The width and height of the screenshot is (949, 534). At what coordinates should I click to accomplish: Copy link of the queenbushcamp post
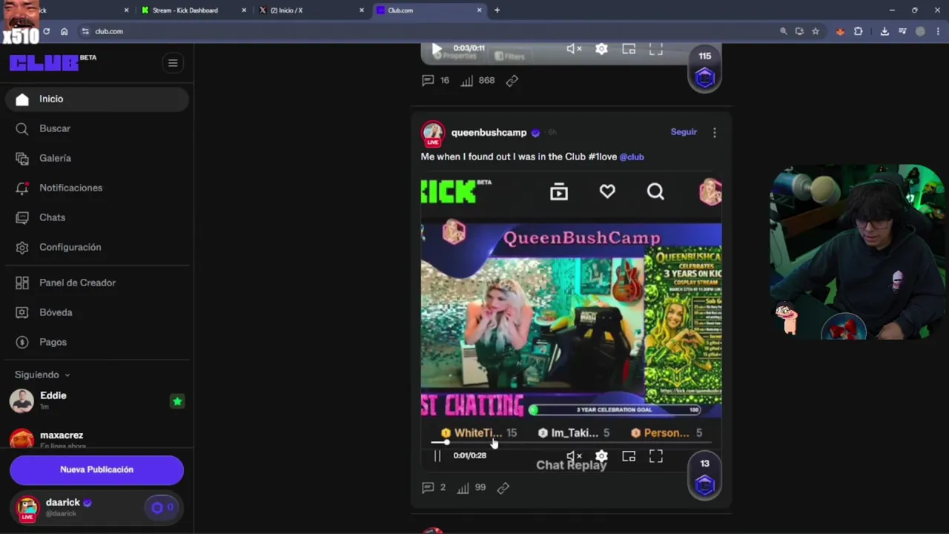pyautogui.click(x=503, y=488)
